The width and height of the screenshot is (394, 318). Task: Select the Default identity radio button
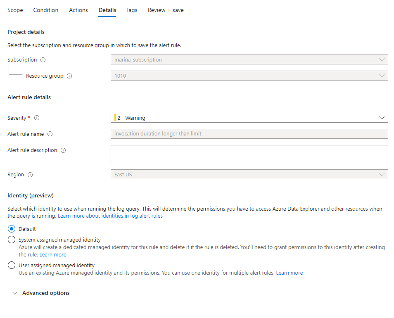click(x=12, y=229)
